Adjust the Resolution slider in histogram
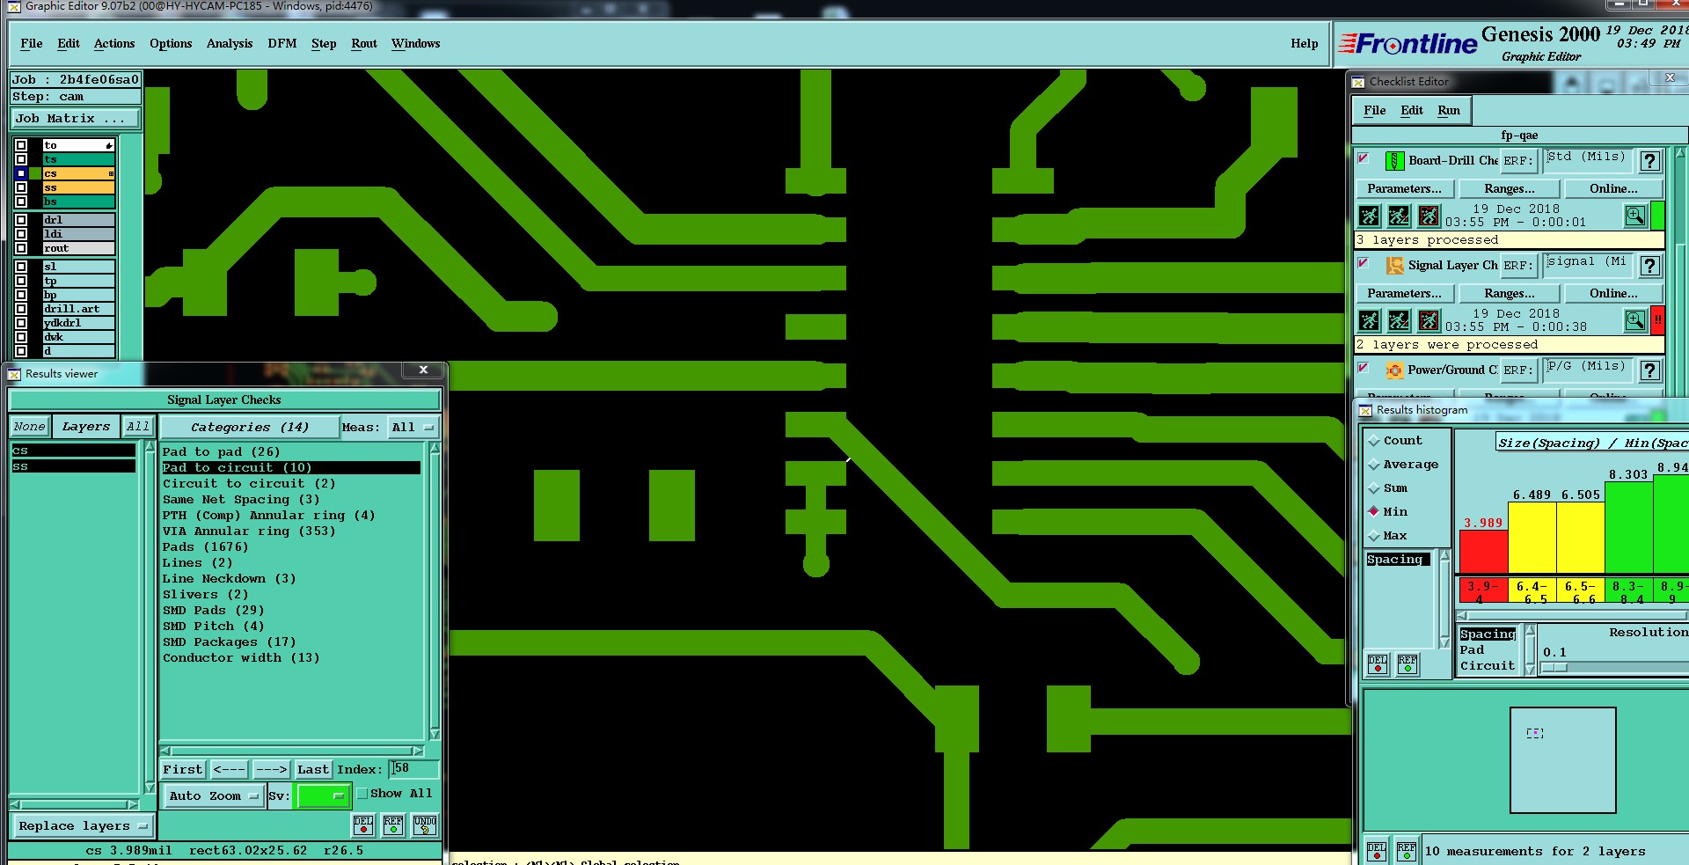This screenshot has width=1689, height=865. click(1555, 668)
